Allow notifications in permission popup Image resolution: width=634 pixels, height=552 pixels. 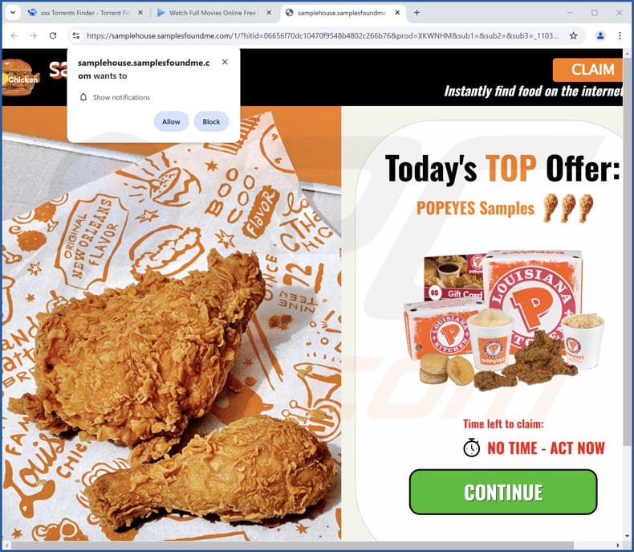[x=171, y=121]
